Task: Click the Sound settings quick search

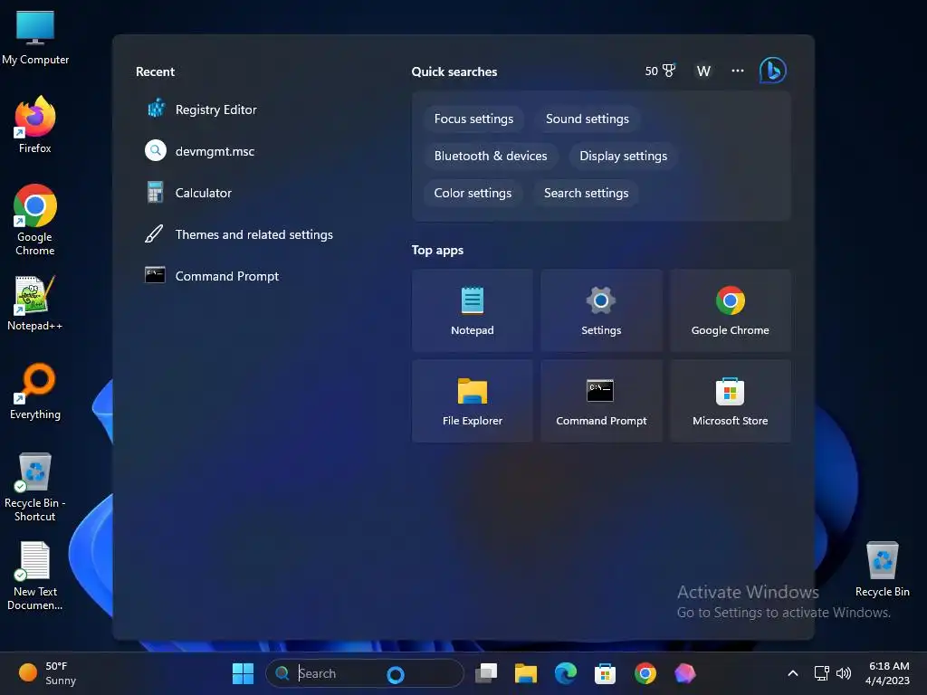Action: click(587, 119)
